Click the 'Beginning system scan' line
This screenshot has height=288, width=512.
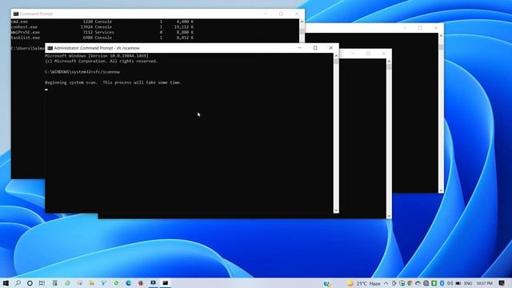pyautogui.click(x=114, y=82)
